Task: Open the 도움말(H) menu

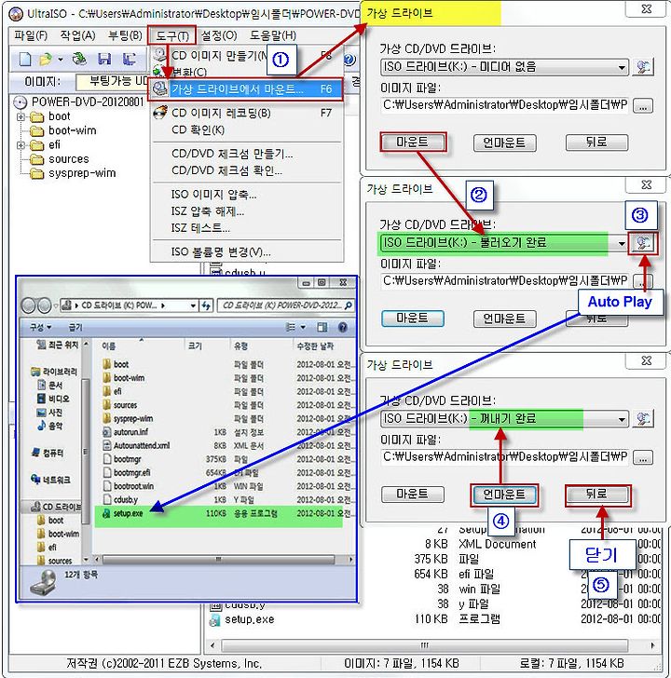Action: pyautogui.click(x=272, y=35)
